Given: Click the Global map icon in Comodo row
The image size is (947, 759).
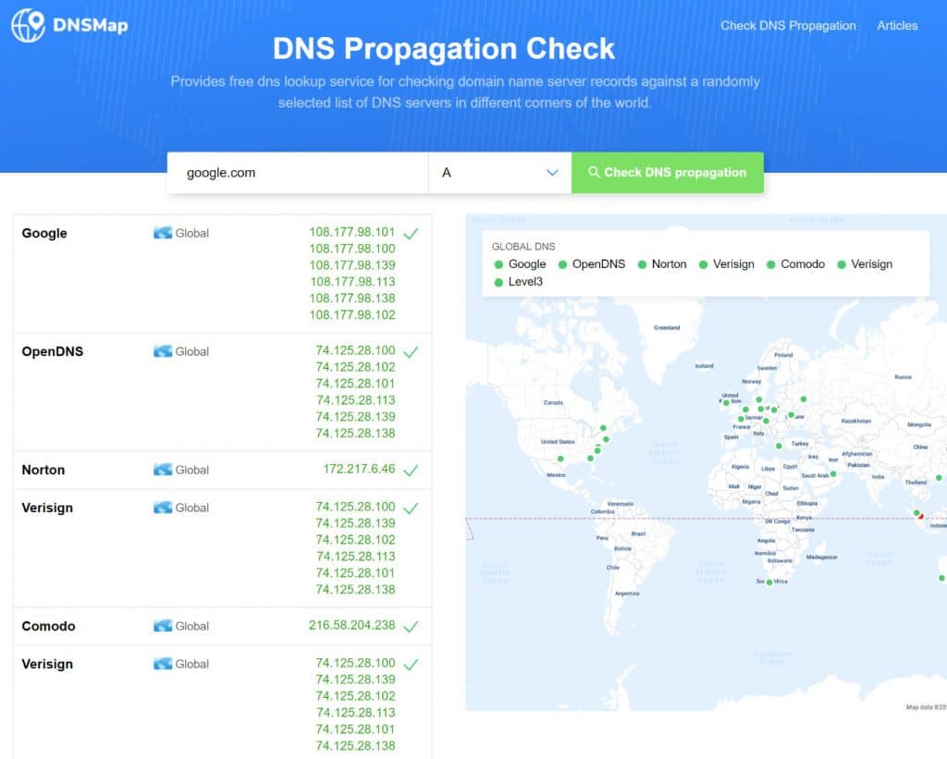Looking at the screenshot, I should 163,626.
